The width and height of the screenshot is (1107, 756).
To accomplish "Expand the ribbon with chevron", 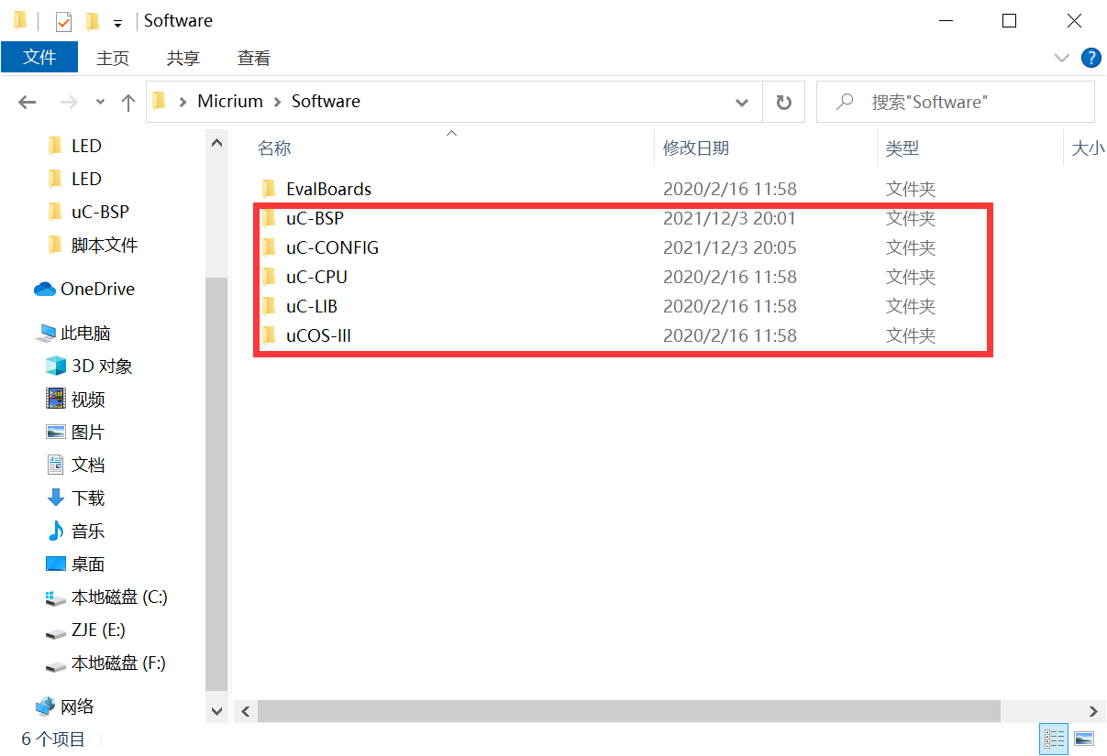I will (x=1062, y=58).
